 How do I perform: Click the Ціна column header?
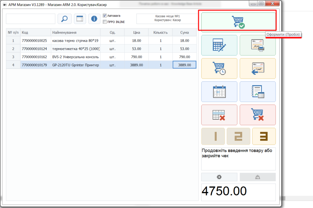(137, 32)
